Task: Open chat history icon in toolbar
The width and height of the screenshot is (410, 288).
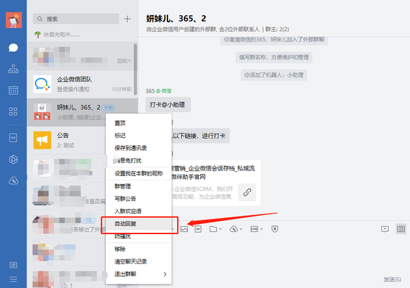Action: click(385, 229)
